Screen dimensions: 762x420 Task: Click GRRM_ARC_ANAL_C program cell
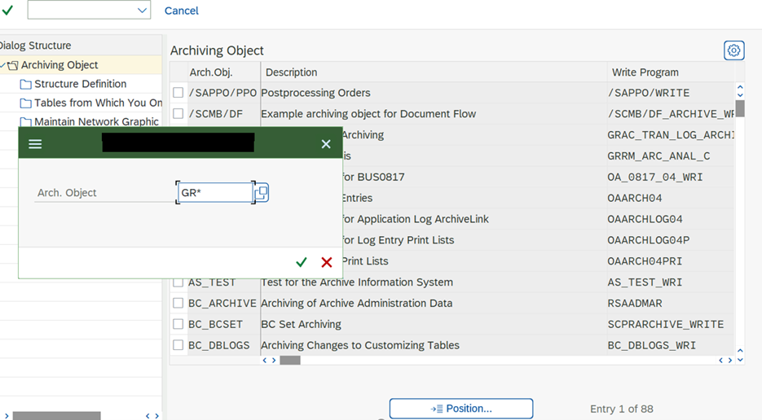click(x=658, y=155)
